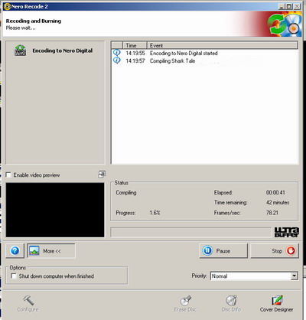Viewport: 306px width, 320px height.
Task: Maximize the Nero Recode 2 window
Action: coord(289,7)
